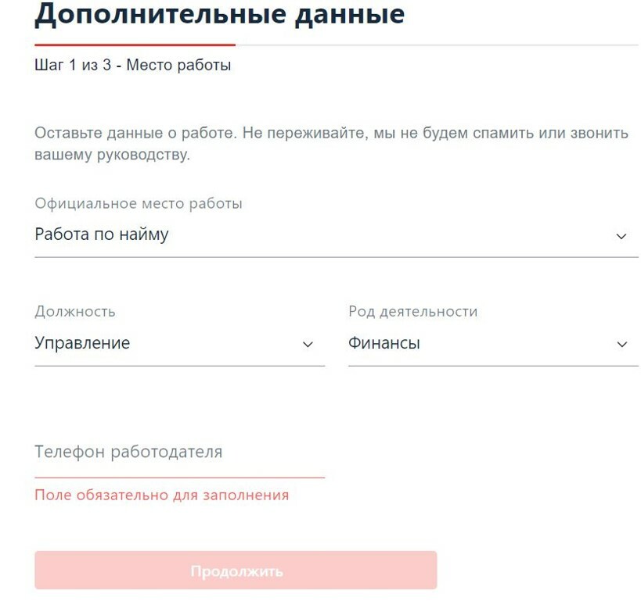This screenshot has width=641, height=601.
Task: Open the Должность dropdown arrow
Action: 308,344
